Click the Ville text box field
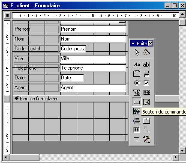The width and height of the screenshot is (186, 163). (93, 58)
